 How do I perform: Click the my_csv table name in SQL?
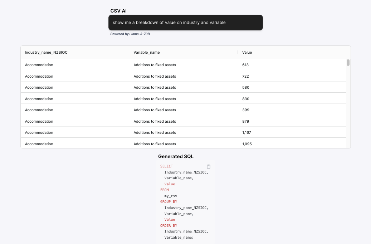click(171, 196)
